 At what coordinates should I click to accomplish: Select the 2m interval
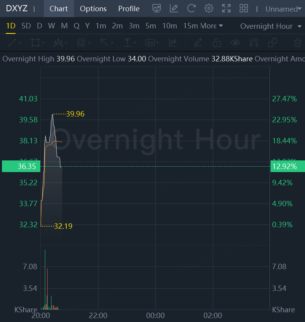coord(117,26)
